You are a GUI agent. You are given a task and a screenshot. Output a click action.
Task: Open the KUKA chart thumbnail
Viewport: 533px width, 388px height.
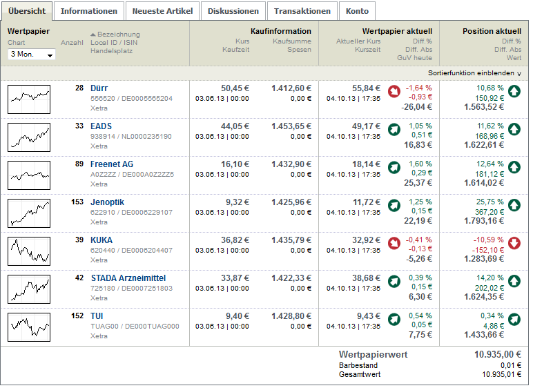(29, 251)
